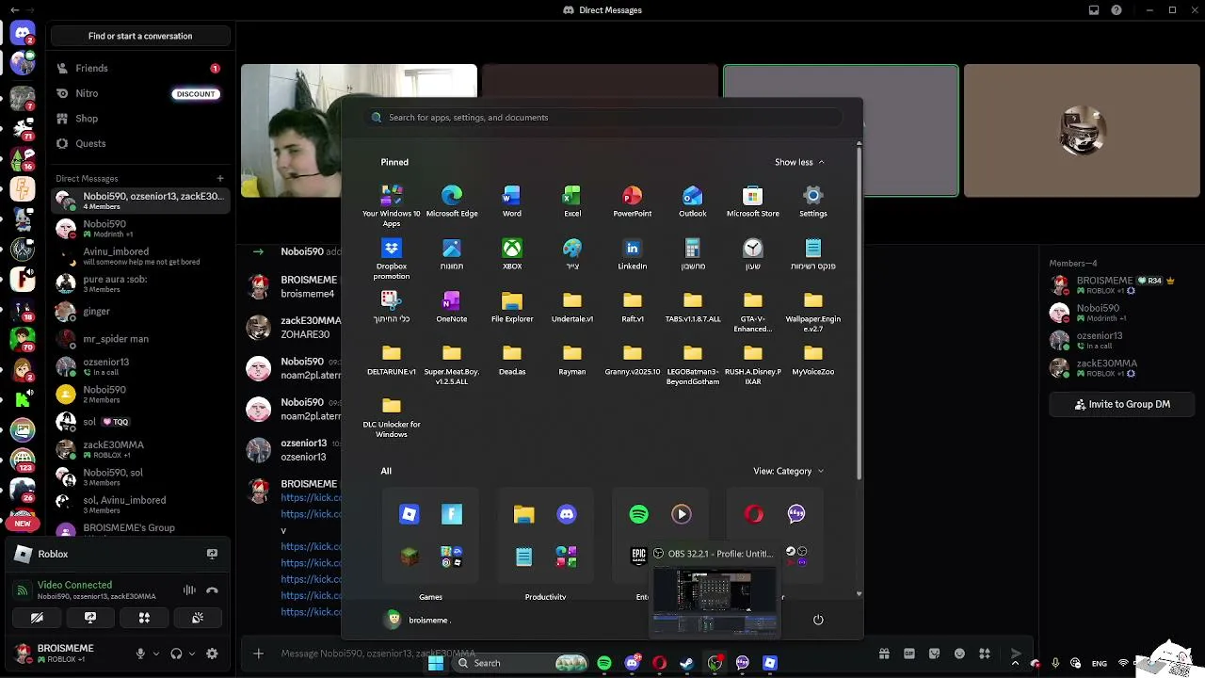Open the DELTARUNE.v1 pinned folder
Screen dimensions: 1205x678
392,359
